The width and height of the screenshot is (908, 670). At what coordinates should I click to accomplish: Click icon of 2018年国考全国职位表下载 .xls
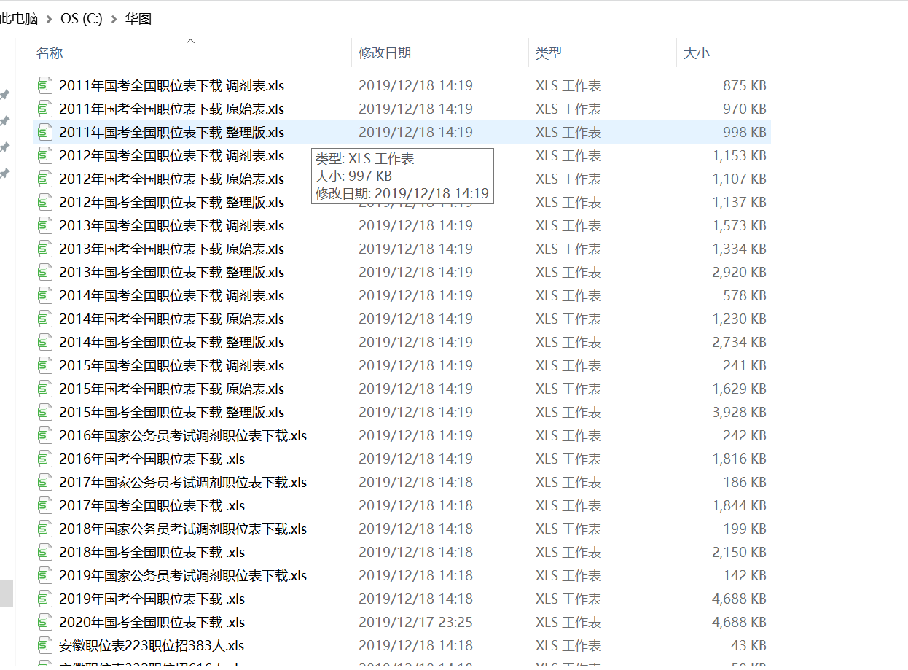(45, 552)
